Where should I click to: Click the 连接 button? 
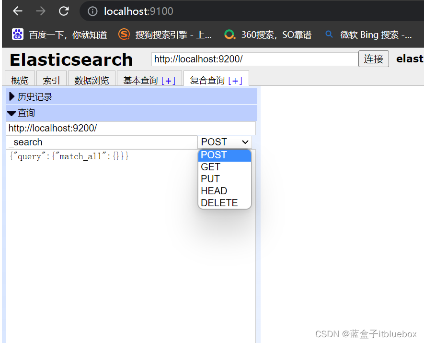pyautogui.click(x=373, y=59)
